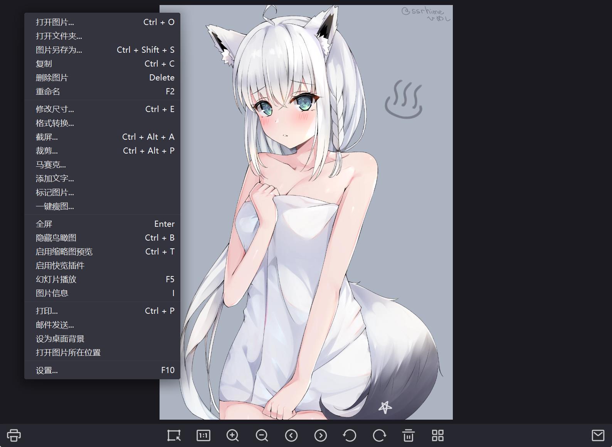
Task: Choose 打印... from the menu
Action: click(x=102, y=311)
